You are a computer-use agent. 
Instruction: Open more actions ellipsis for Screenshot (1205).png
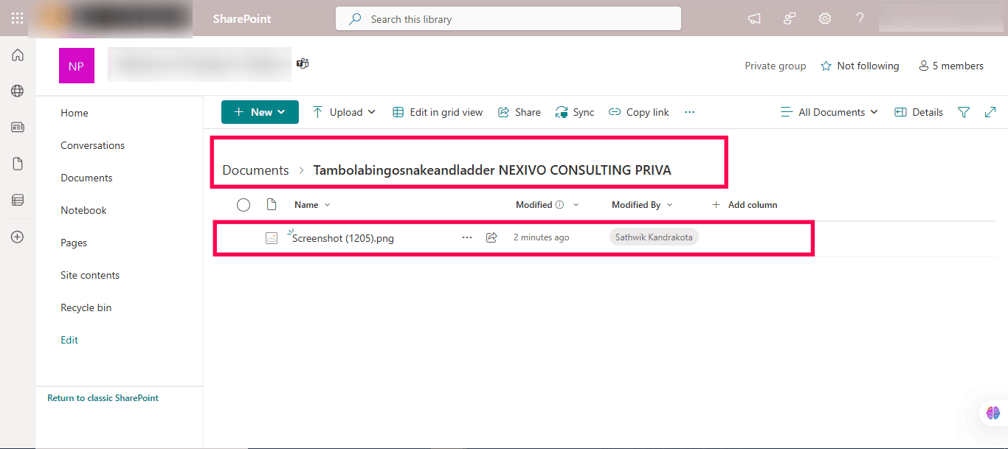point(467,237)
